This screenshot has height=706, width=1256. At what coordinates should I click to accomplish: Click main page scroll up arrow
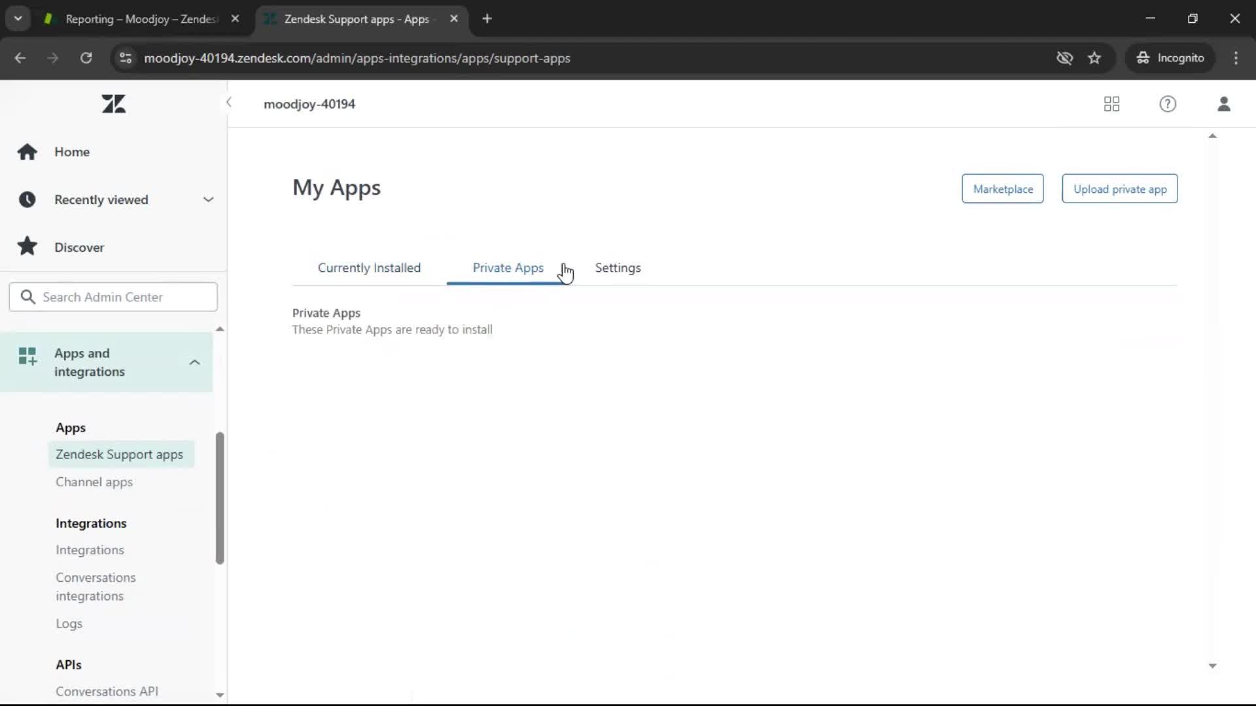(x=1212, y=136)
